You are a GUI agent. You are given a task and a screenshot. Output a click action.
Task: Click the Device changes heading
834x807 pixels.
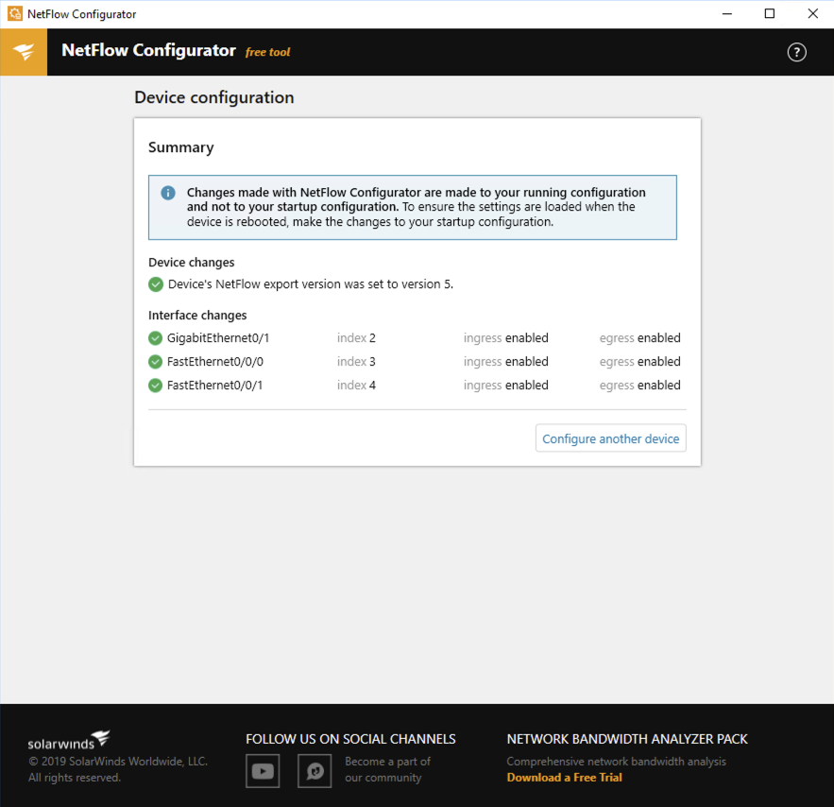click(x=192, y=263)
